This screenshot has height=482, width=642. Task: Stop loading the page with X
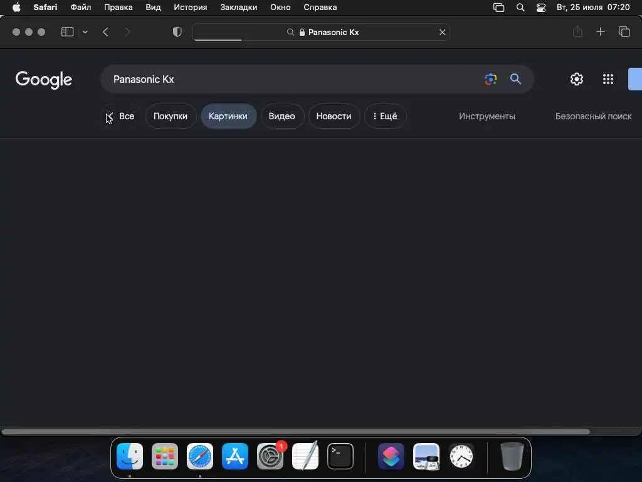click(442, 32)
